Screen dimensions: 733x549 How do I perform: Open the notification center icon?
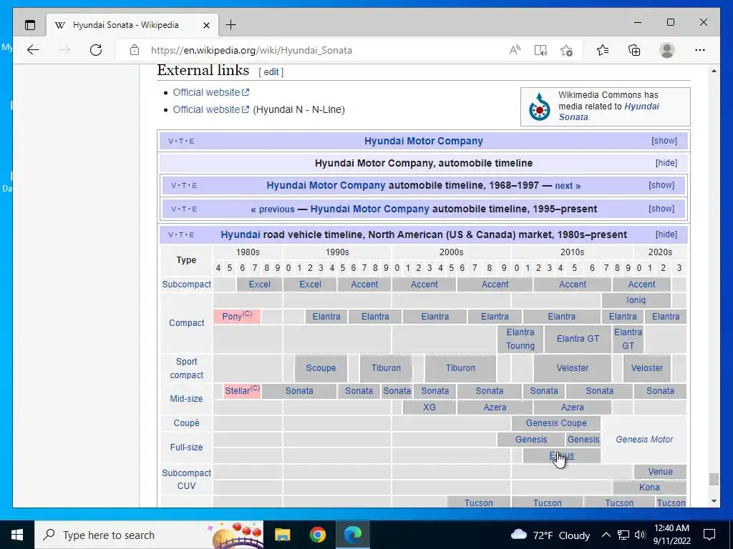(709, 535)
